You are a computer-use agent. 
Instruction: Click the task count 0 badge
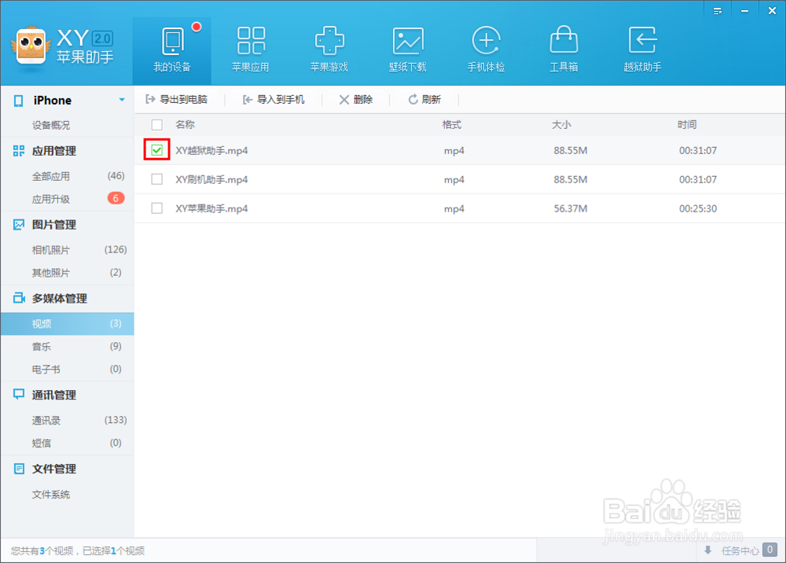click(x=770, y=550)
